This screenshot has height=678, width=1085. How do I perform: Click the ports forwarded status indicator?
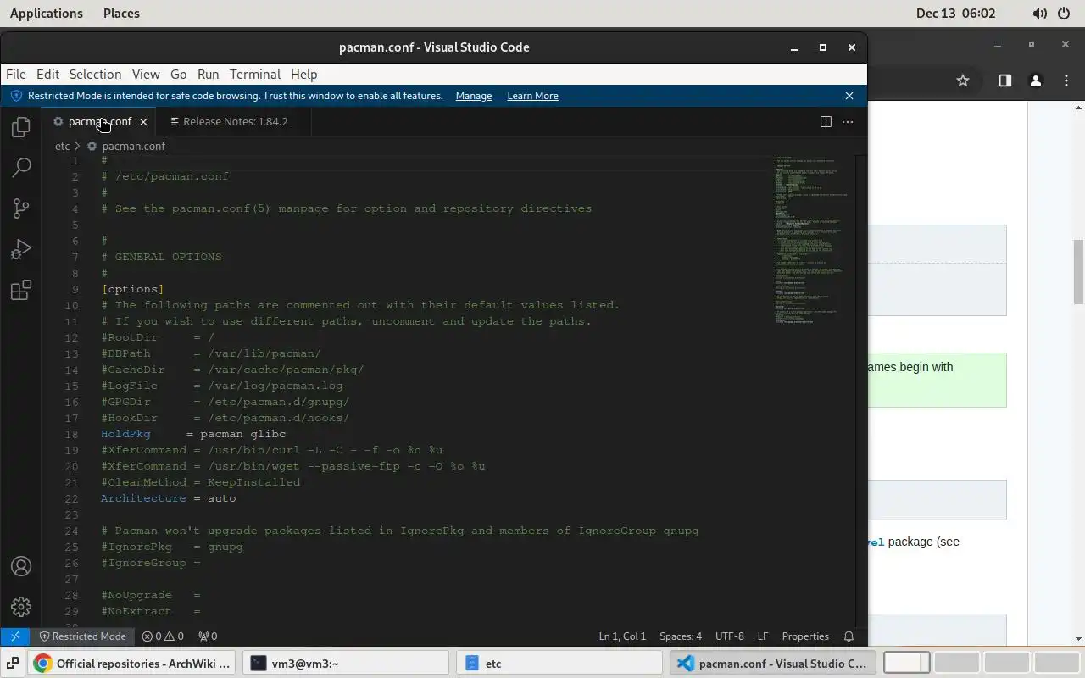point(208,636)
